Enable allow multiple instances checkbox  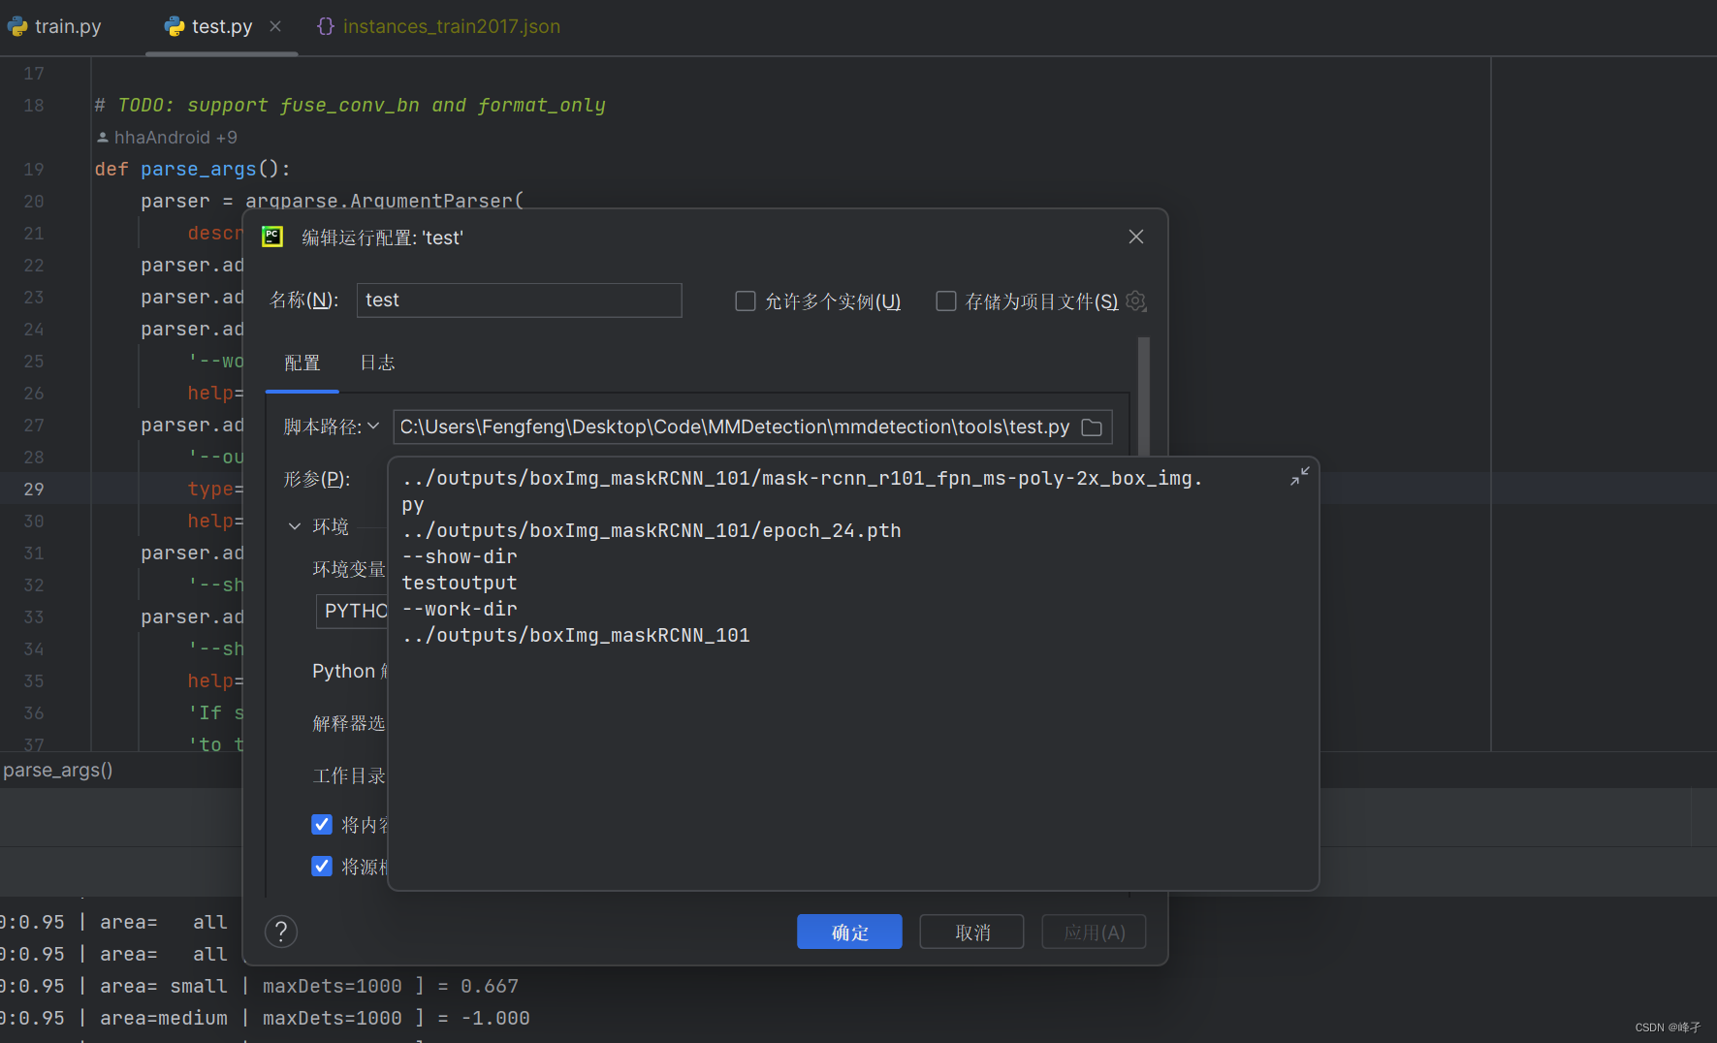pyautogui.click(x=746, y=301)
